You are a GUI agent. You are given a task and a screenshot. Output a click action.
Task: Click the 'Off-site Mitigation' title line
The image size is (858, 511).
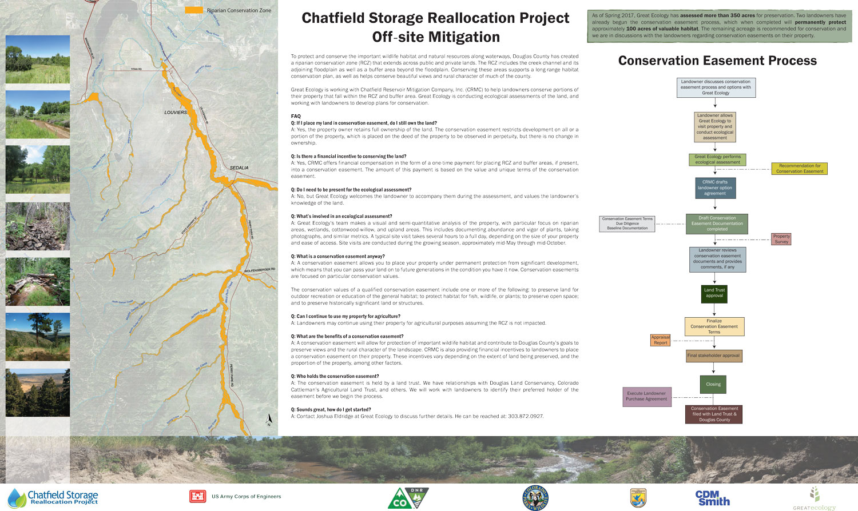click(x=436, y=37)
